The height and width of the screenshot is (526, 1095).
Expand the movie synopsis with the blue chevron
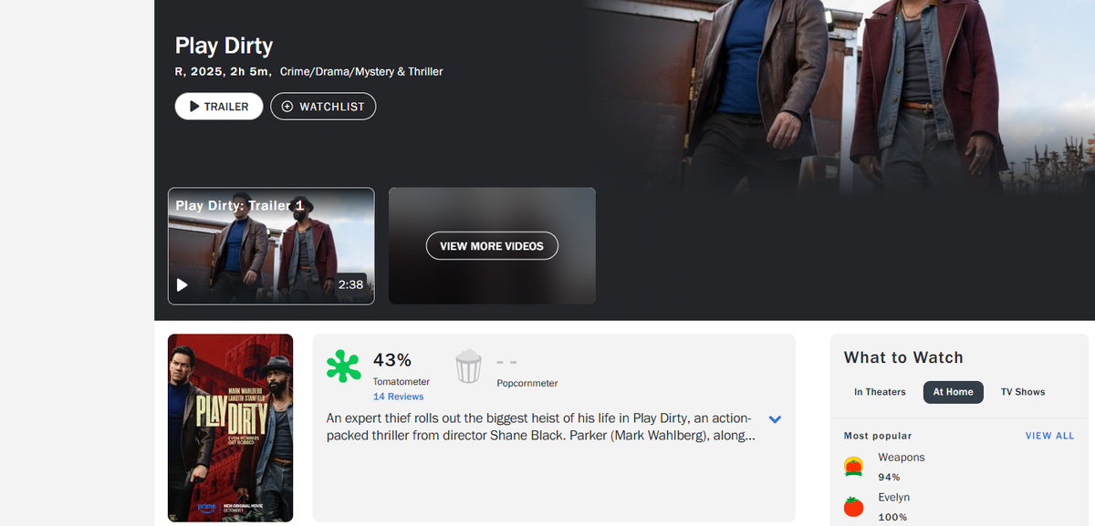775,419
